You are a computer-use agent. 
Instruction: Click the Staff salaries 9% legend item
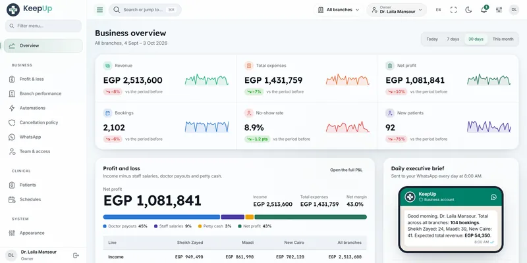[x=173, y=226]
